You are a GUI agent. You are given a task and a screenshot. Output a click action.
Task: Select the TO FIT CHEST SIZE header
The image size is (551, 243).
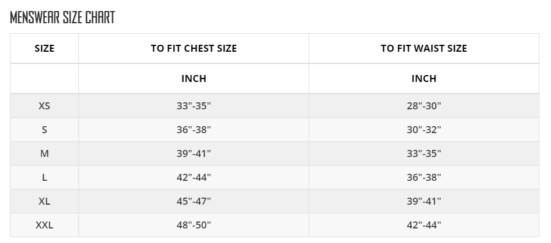pos(194,48)
